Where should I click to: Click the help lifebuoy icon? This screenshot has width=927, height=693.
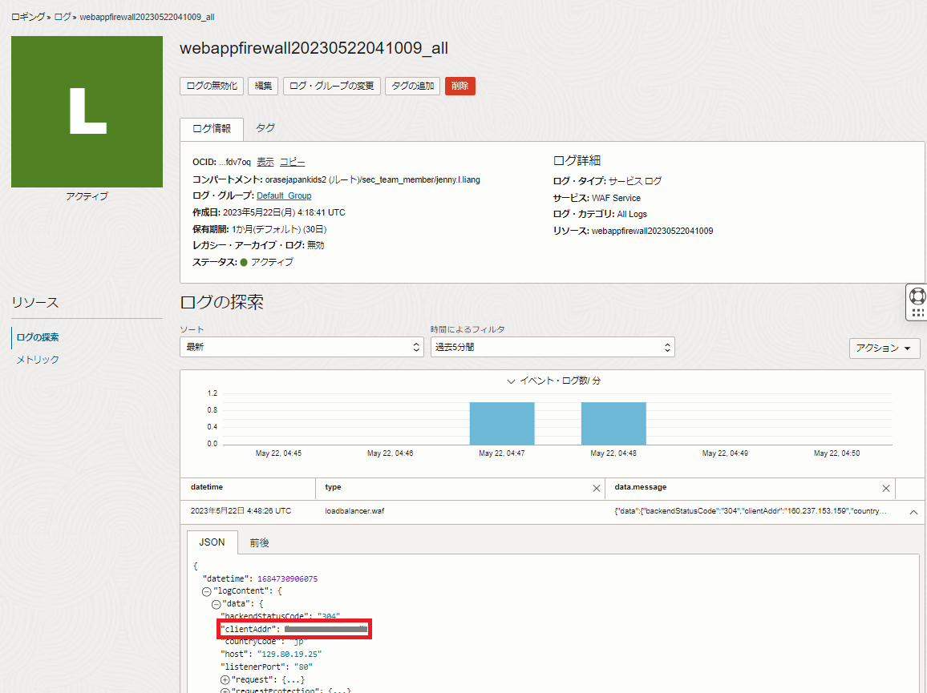tap(918, 296)
